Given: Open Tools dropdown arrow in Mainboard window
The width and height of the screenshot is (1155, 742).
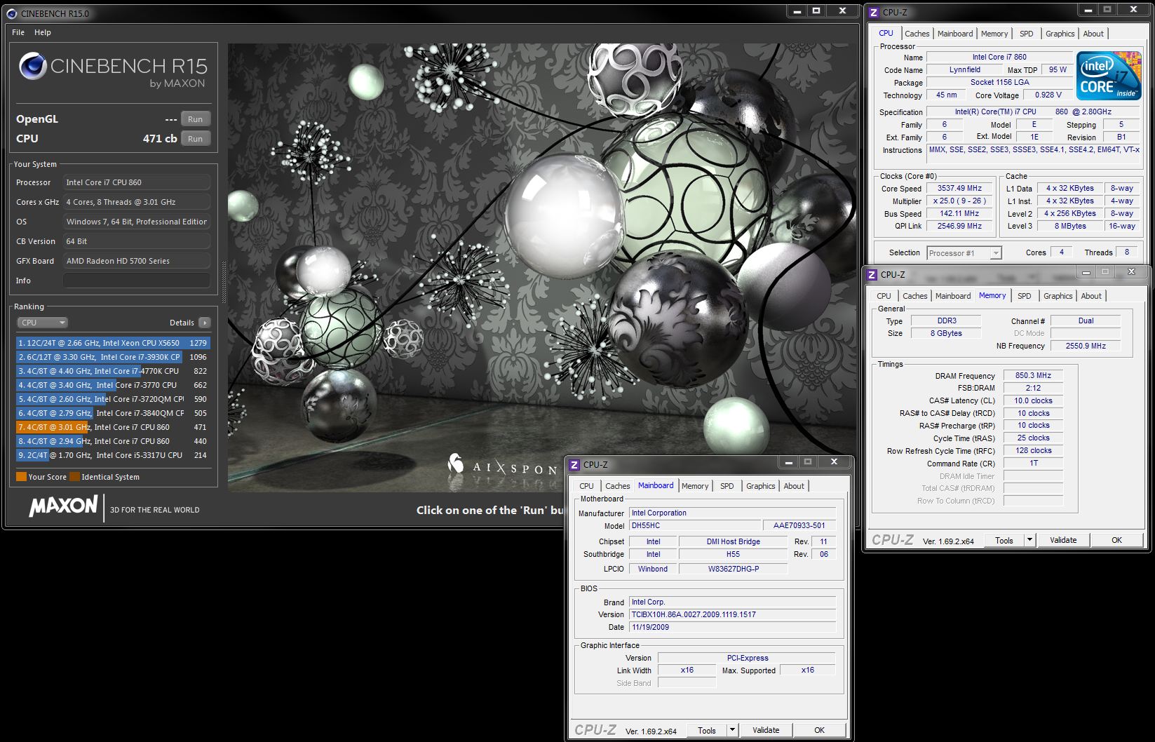Looking at the screenshot, I should [x=732, y=731].
